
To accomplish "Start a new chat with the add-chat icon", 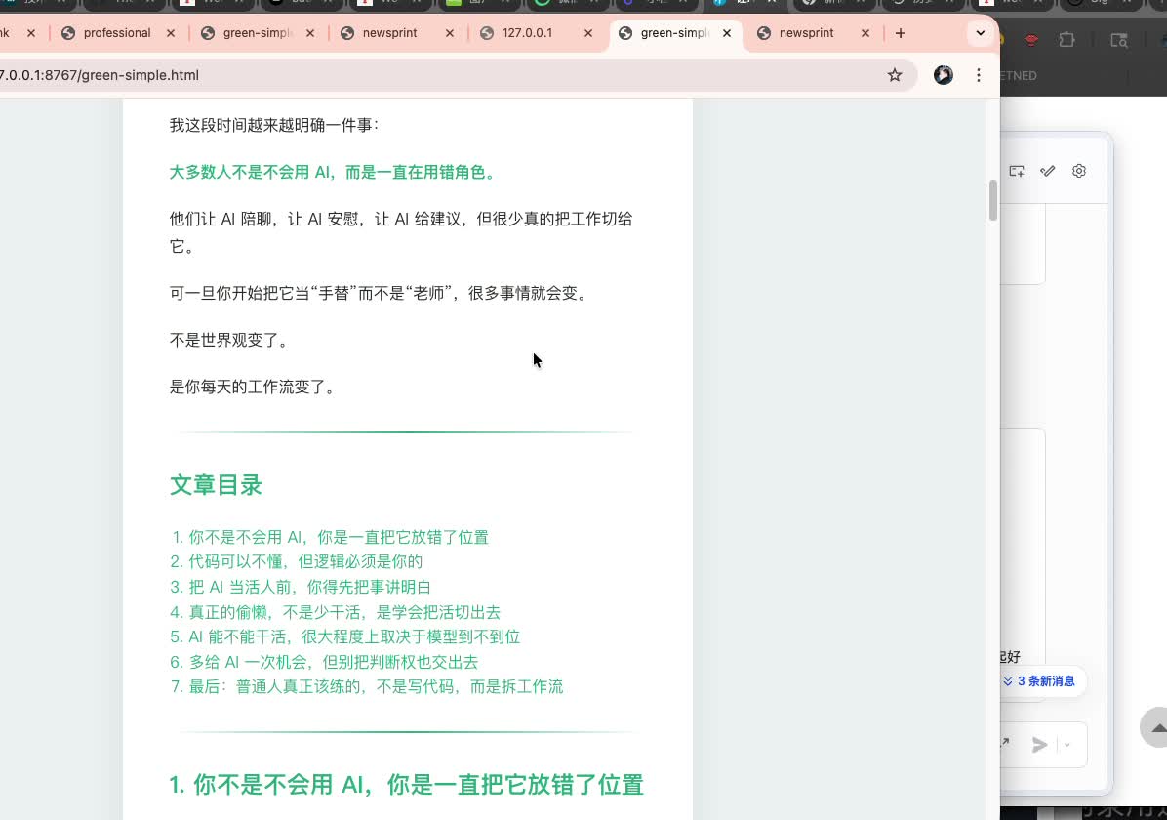I will coord(1016,171).
